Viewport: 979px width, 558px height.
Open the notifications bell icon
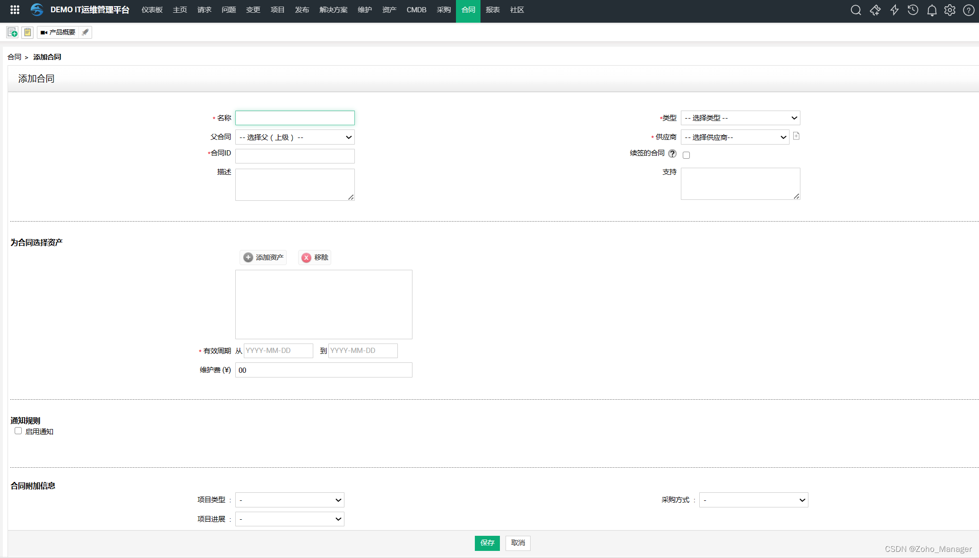[x=932, y=10]
